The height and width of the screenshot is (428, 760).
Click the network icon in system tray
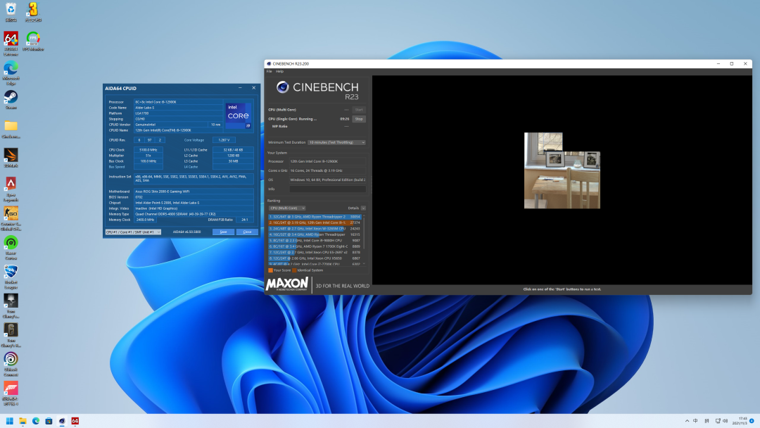(x=718, y=421)
